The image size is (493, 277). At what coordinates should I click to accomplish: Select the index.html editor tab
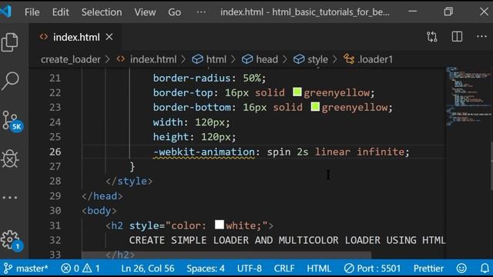click(75, 37)
